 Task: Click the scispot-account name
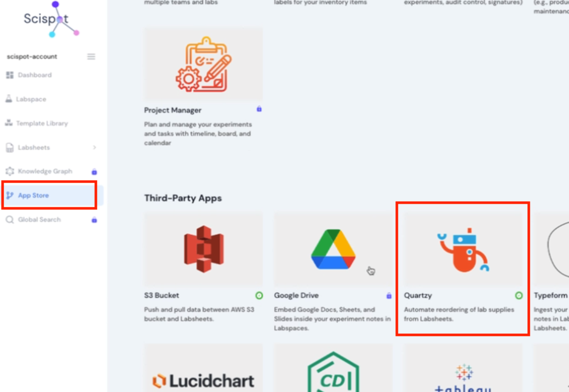(32, 57)
